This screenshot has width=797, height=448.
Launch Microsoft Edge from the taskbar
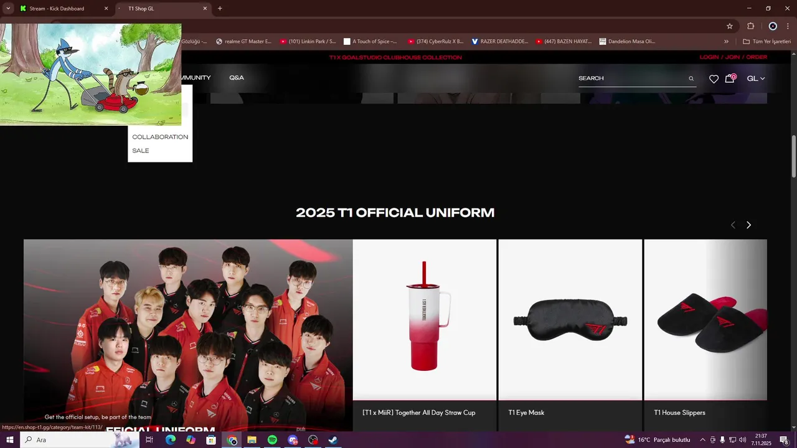tap(170, 440)
